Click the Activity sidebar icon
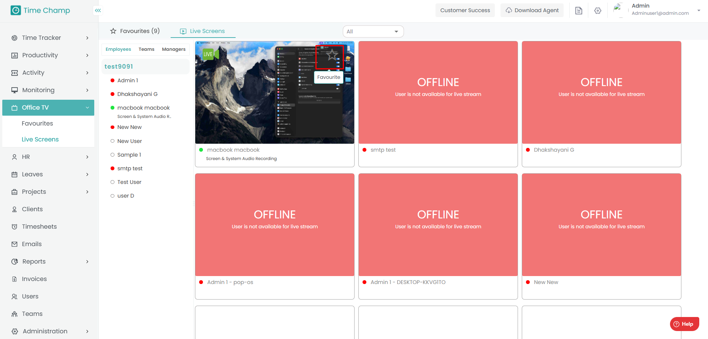 tap(14, 73)
